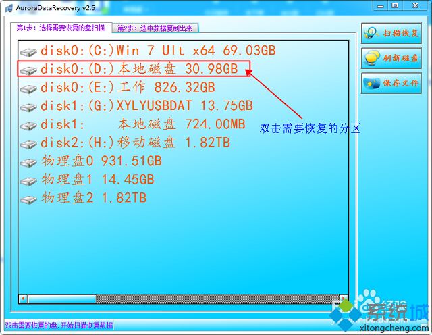
Task: Click the horizontal scrollbar right arrow
Action: pyautogui.click(x=344, y=299)
